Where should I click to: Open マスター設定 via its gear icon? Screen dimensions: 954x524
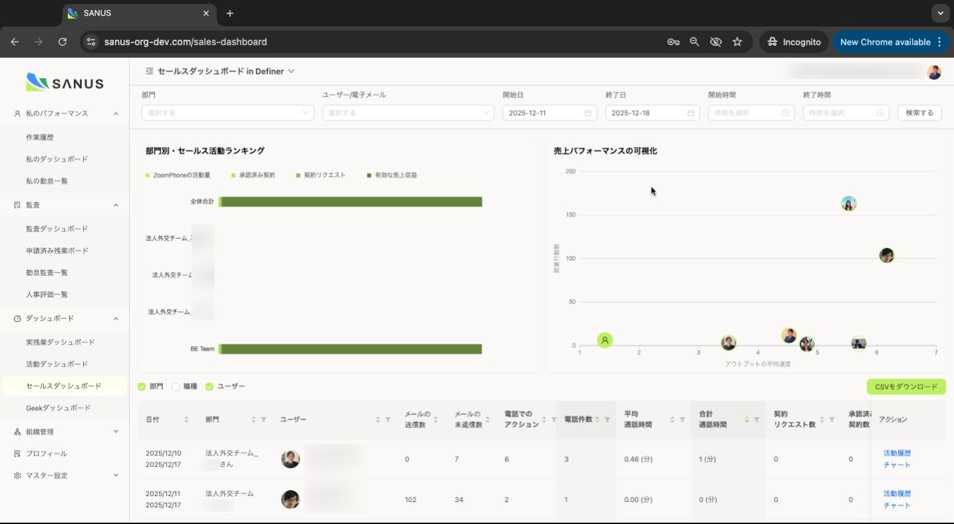pos(19,475)
